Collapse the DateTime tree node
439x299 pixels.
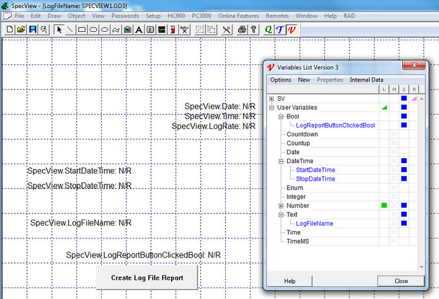[281, 161]
